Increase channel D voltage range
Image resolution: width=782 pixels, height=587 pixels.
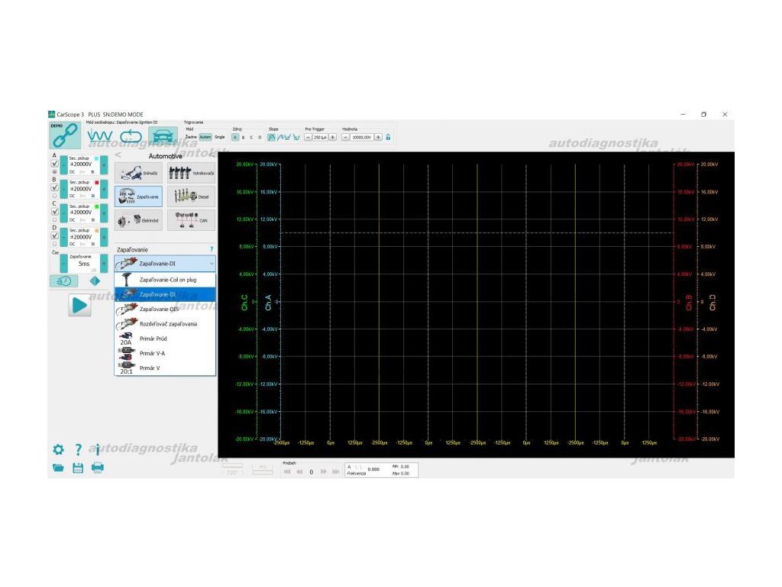click(x=104, y=237)
